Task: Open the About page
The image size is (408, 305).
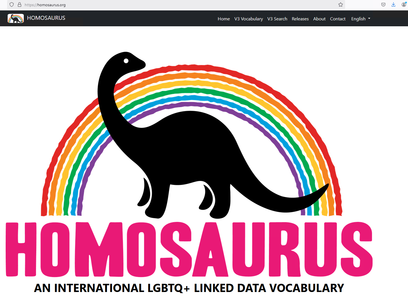Action: 319,19
